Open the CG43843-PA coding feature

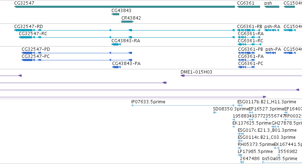(116, 67)
